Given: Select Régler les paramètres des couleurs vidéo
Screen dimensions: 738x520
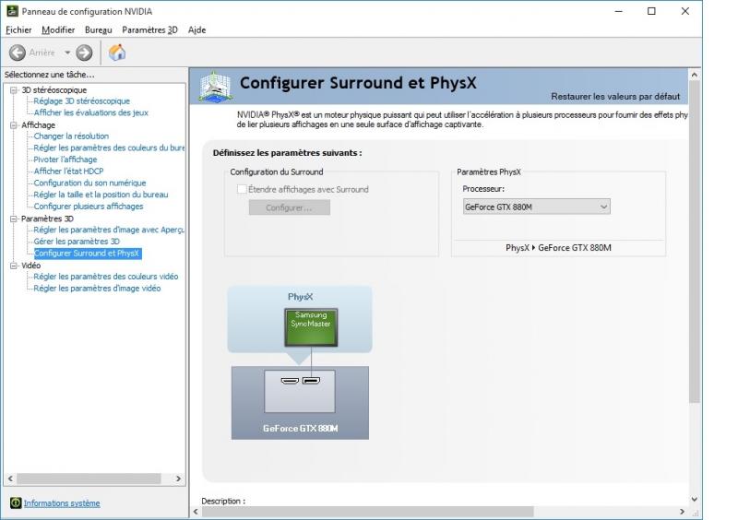Looking at the screenshot, I should tap(106, 277).
